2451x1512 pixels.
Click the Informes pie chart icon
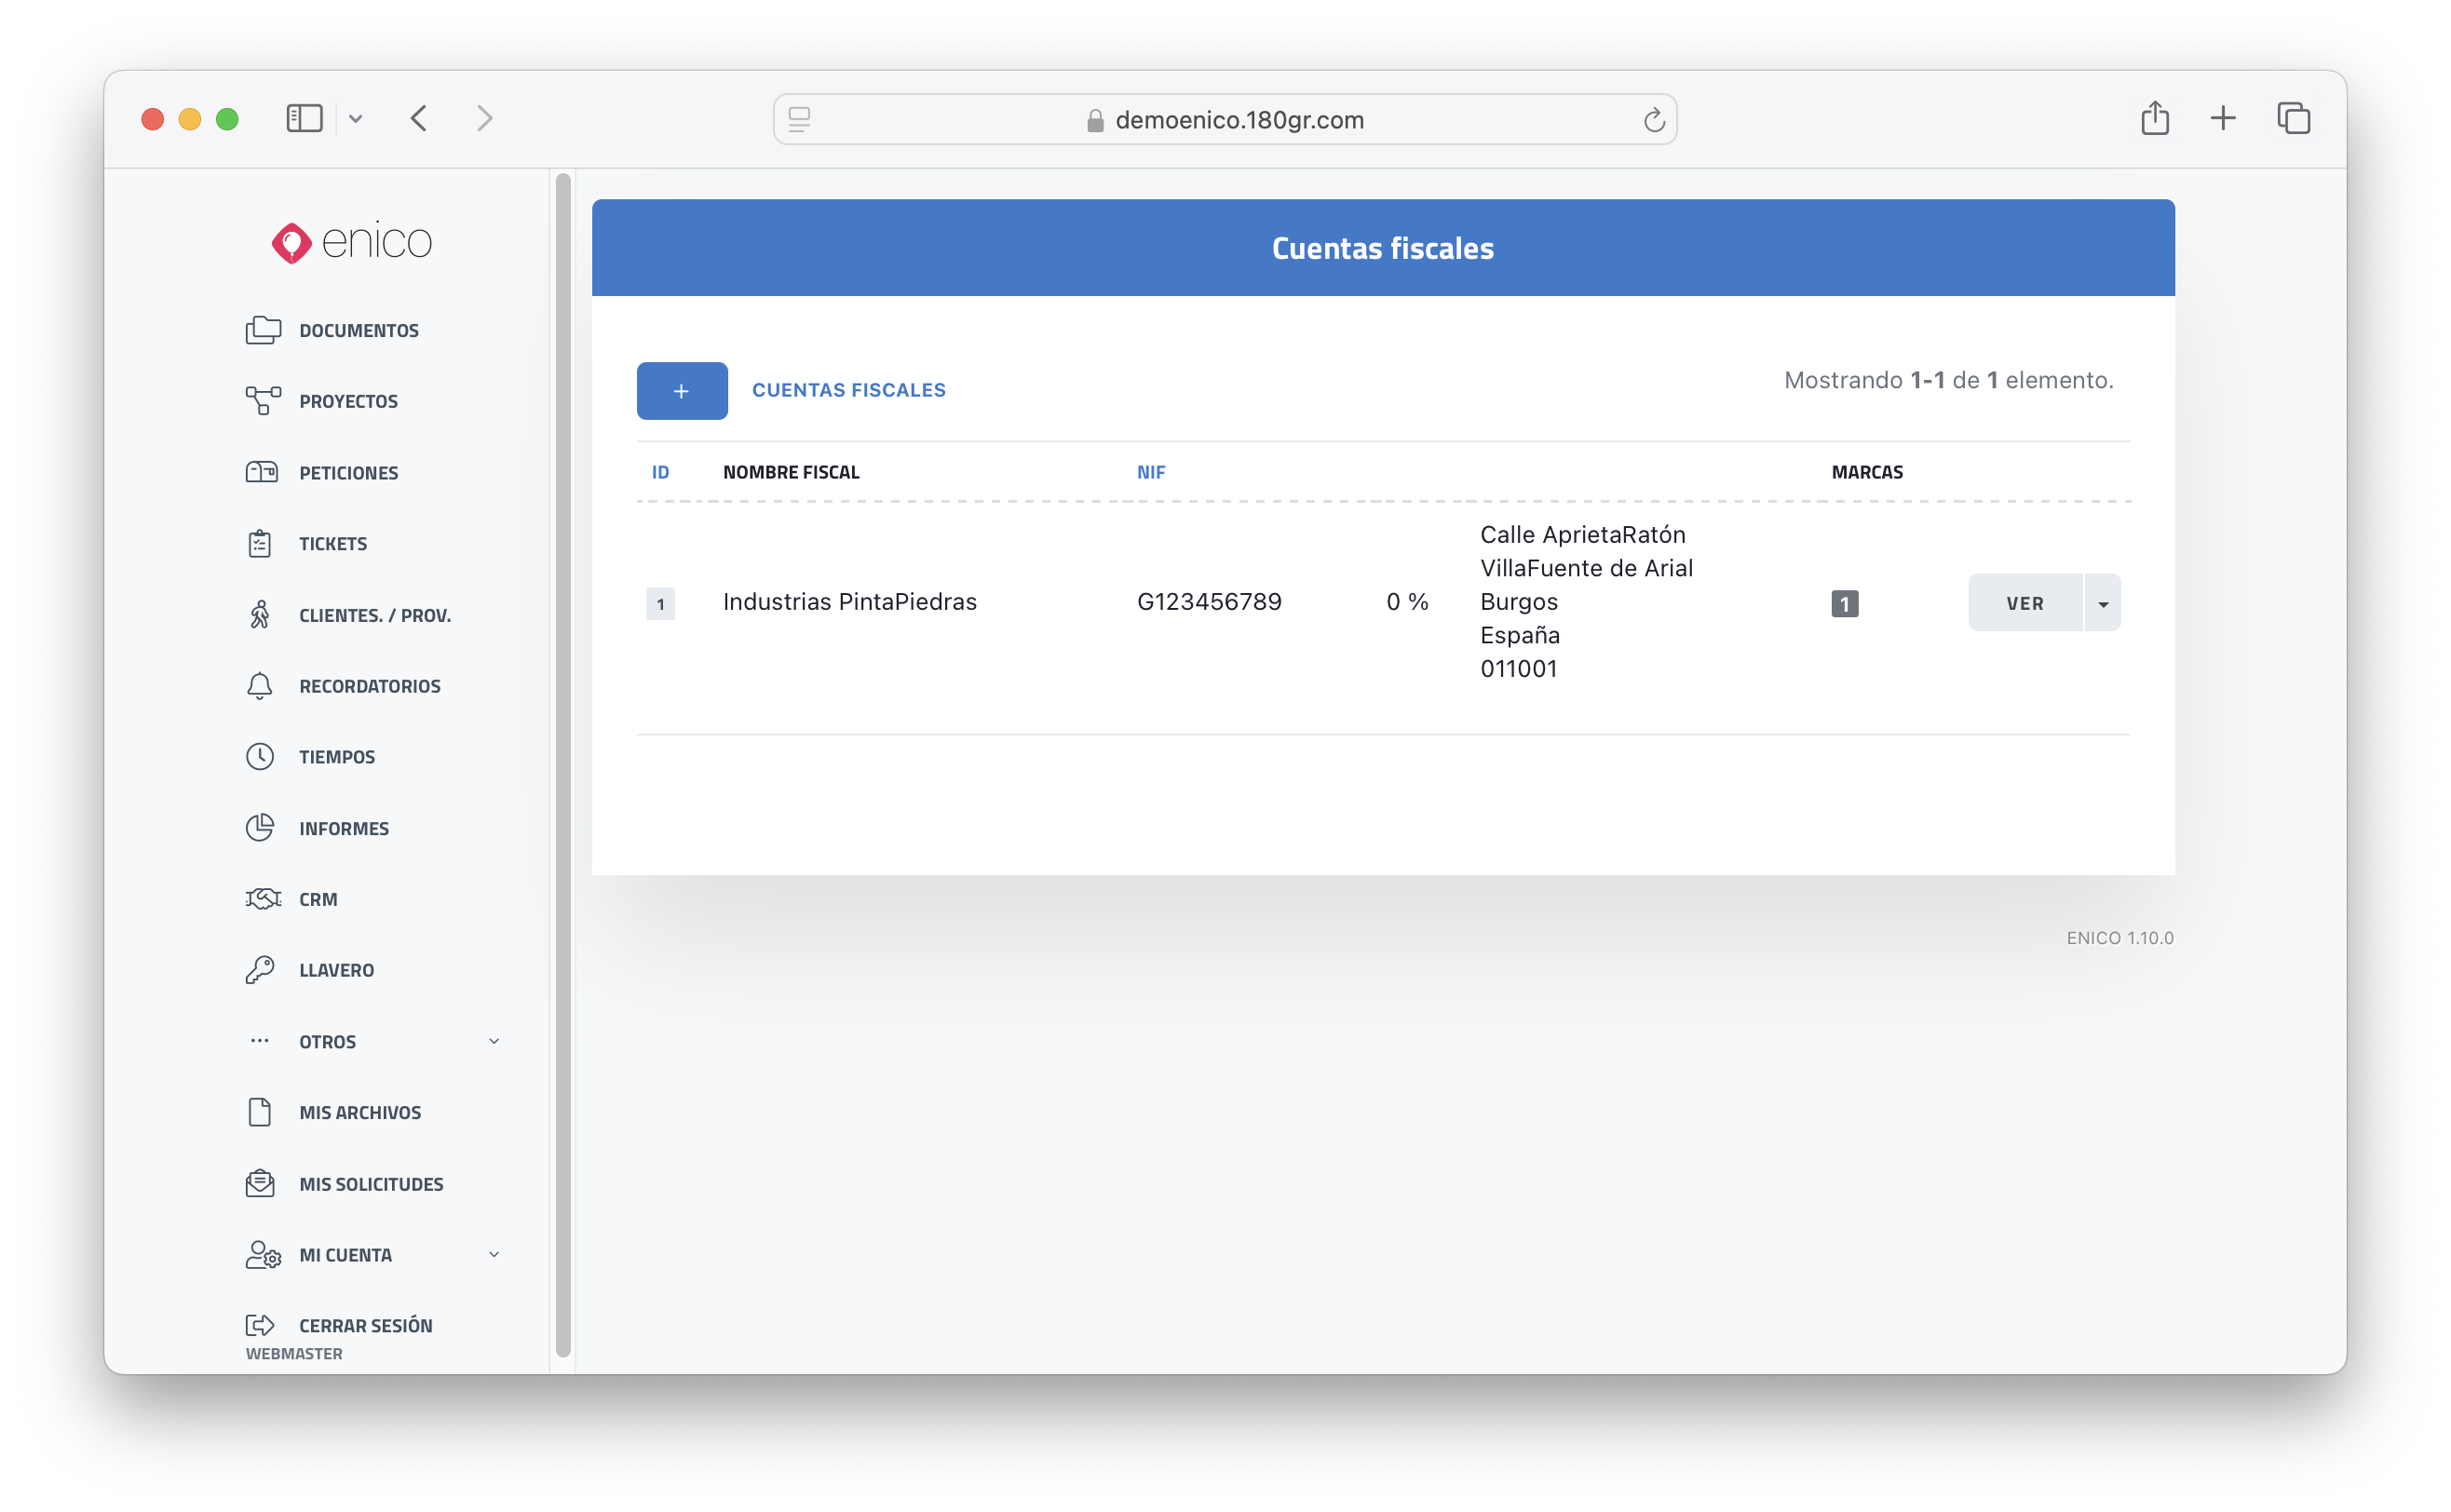point(260,828)
